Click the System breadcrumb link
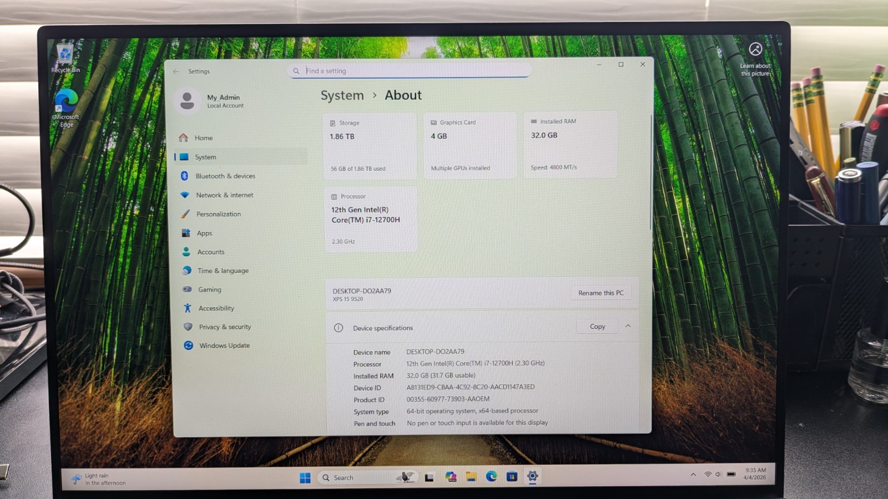Screen dimensions: 888x499 point(342,95)
